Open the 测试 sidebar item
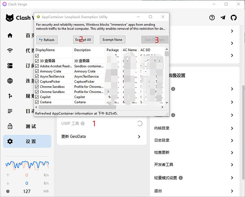The height and width of the screenshot is (197, 245). pos(27,126)
